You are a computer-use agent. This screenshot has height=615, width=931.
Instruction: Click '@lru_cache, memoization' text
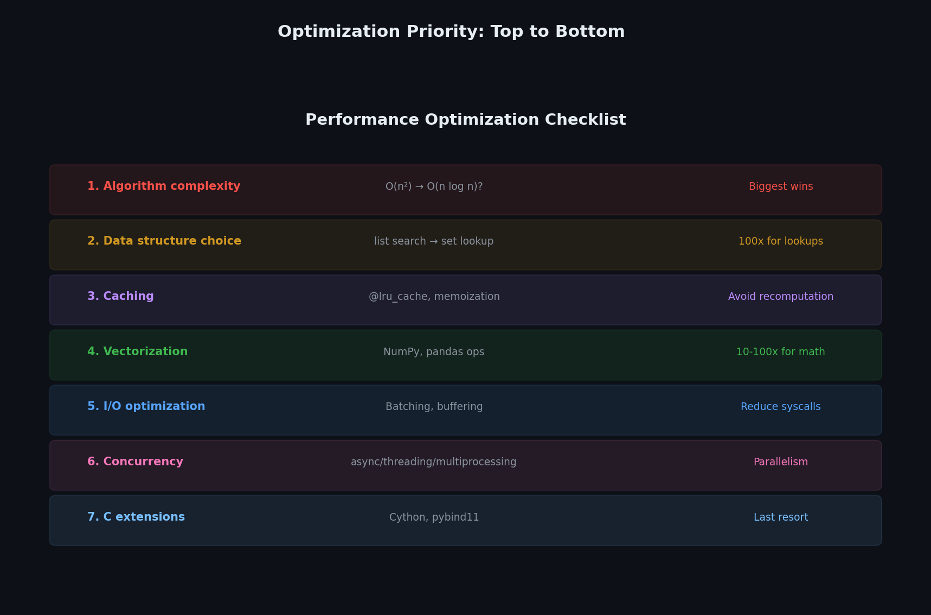click(434, 297)
